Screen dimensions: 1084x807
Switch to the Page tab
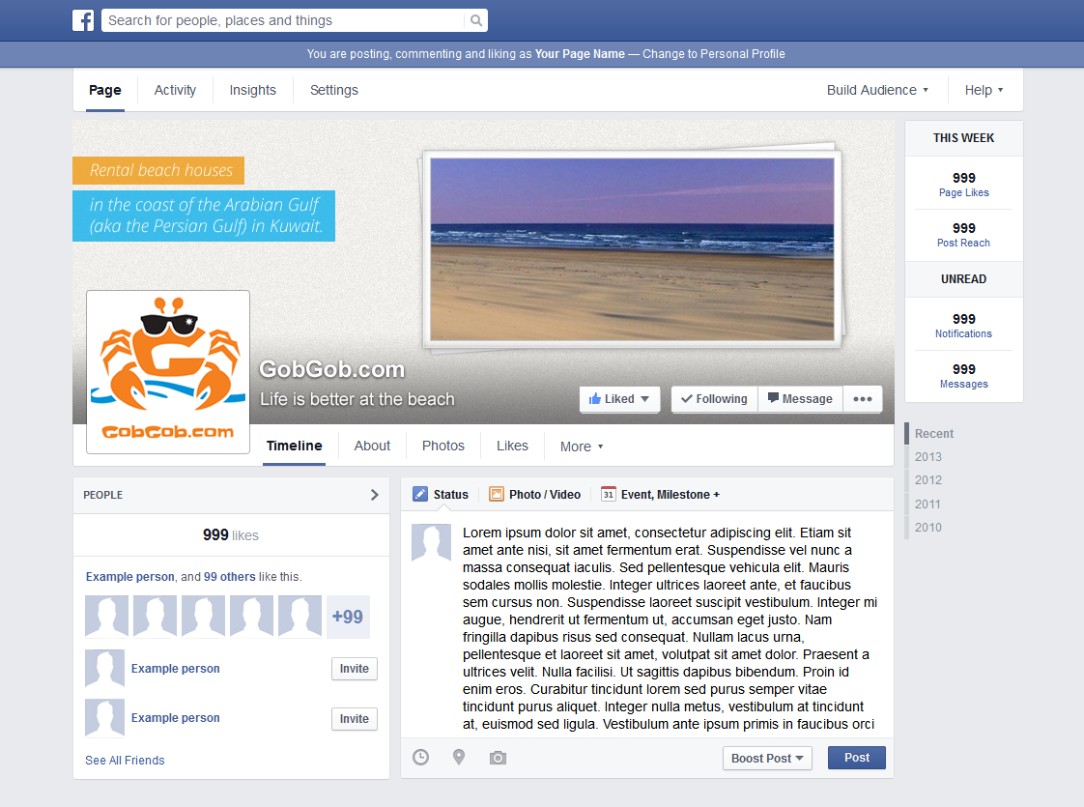coord(105,90)
